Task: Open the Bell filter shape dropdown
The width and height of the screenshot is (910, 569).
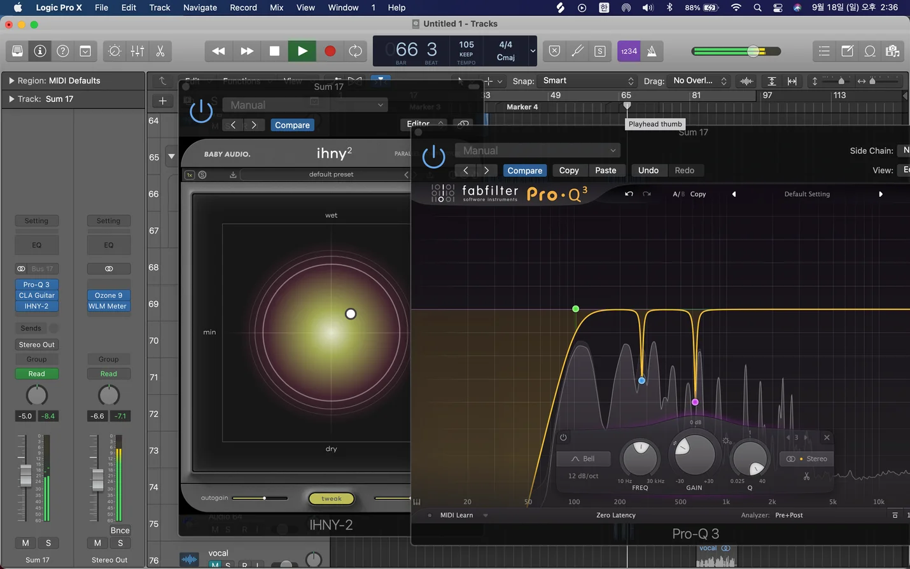Action: coord(584,459)
